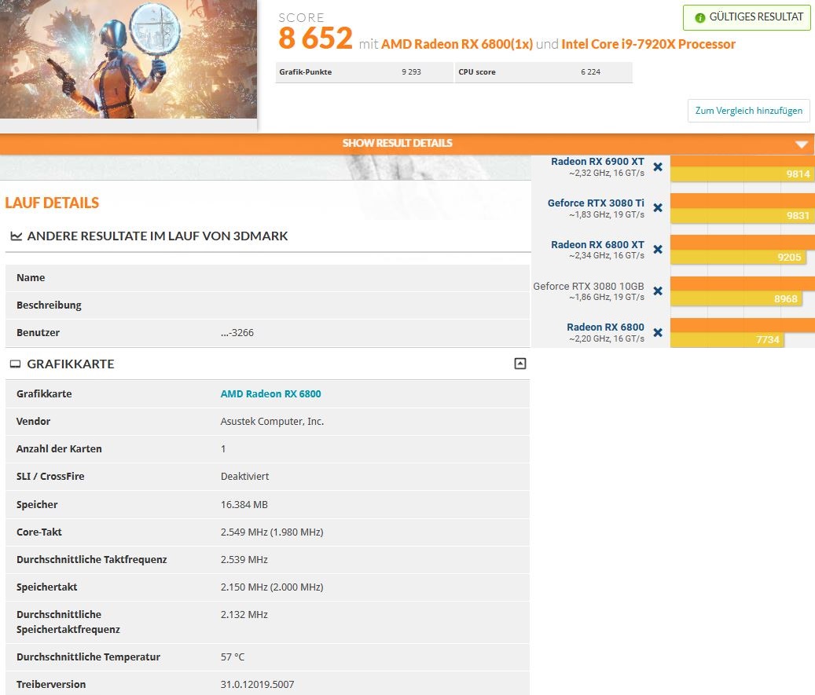Click the yellow 9814 score bar
The width and height of the screenshot is (815, 695).
(743, 174)
